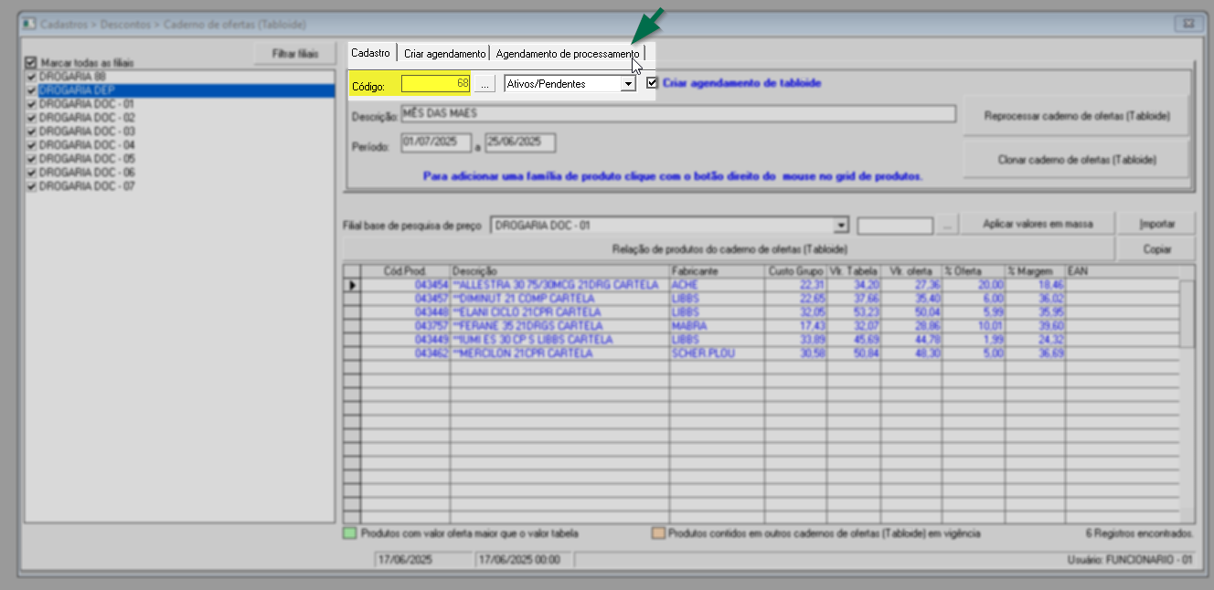Click the product grid vertical scrollbar

click(x=1187, y=393)
